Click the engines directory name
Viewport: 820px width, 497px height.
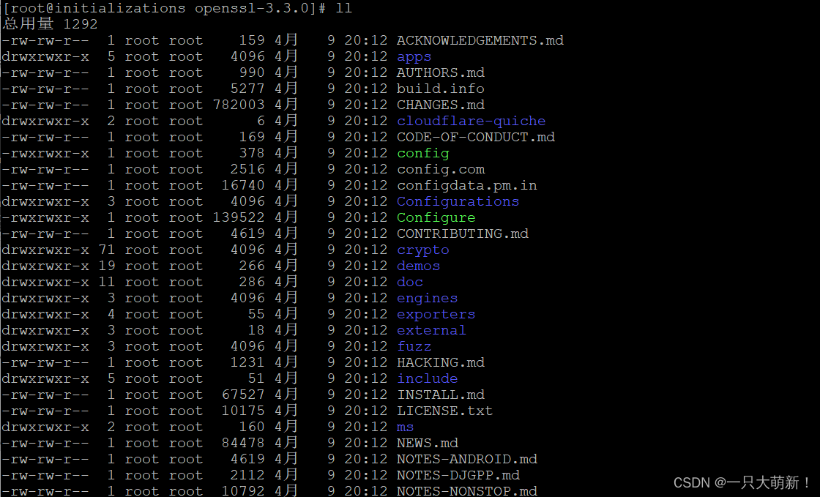click(428, 299)
